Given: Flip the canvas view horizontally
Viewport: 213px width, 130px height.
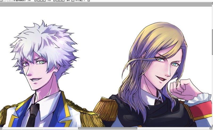Looking at the screenshot, I should 73,1.
